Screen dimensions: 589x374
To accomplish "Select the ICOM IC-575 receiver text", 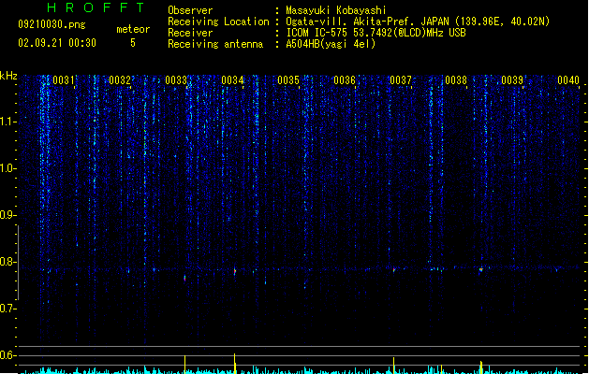I will coord(375,33).
